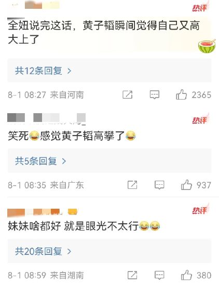Tap the 热评 badge on first comment

coord(200,7)
